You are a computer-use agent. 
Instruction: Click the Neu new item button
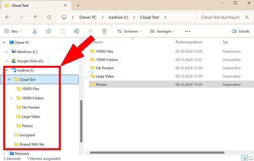[13, 31]
